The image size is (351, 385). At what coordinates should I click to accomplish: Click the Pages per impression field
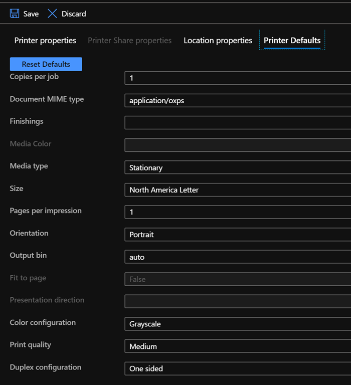tap(238, 212)
